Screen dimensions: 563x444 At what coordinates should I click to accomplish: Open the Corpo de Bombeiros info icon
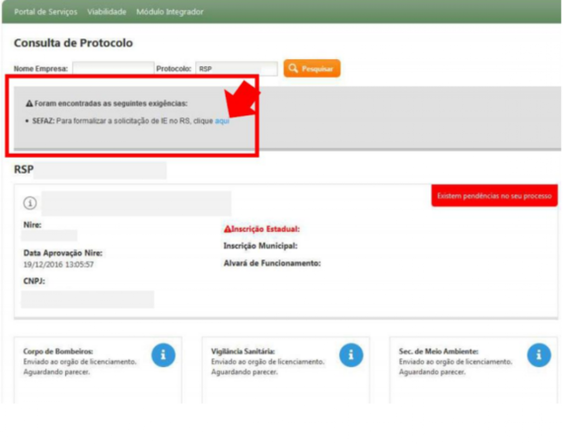pyautogui.click(x=163, y=355)
